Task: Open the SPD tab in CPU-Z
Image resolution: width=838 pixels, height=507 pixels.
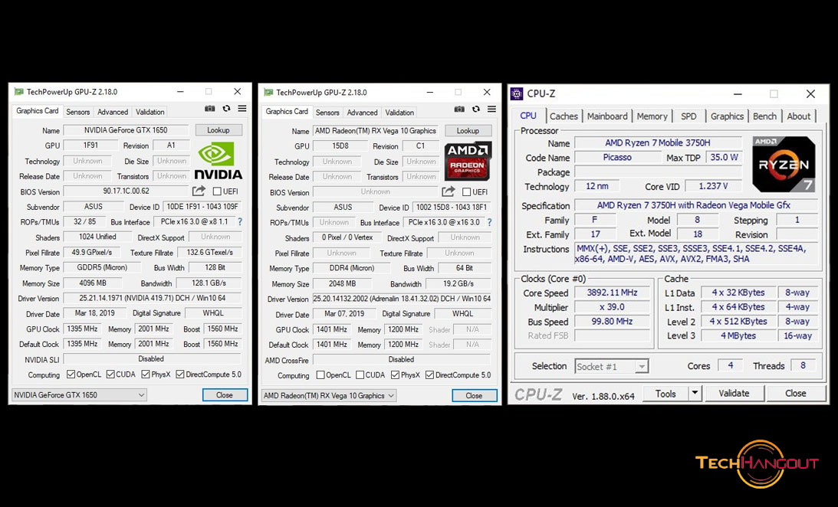Action: coord(689,116)
